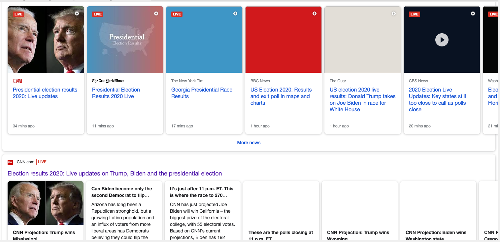
Task: Open BBC's "Results and exit poll in maps" link
Action: pyautogui.click(x=281, y=96)
